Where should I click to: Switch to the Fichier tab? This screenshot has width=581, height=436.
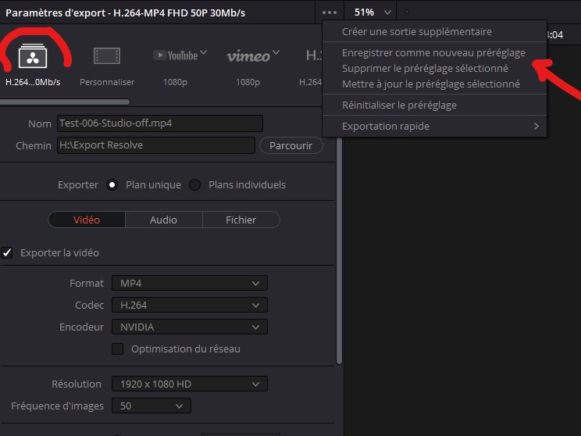tap(241, 220)
